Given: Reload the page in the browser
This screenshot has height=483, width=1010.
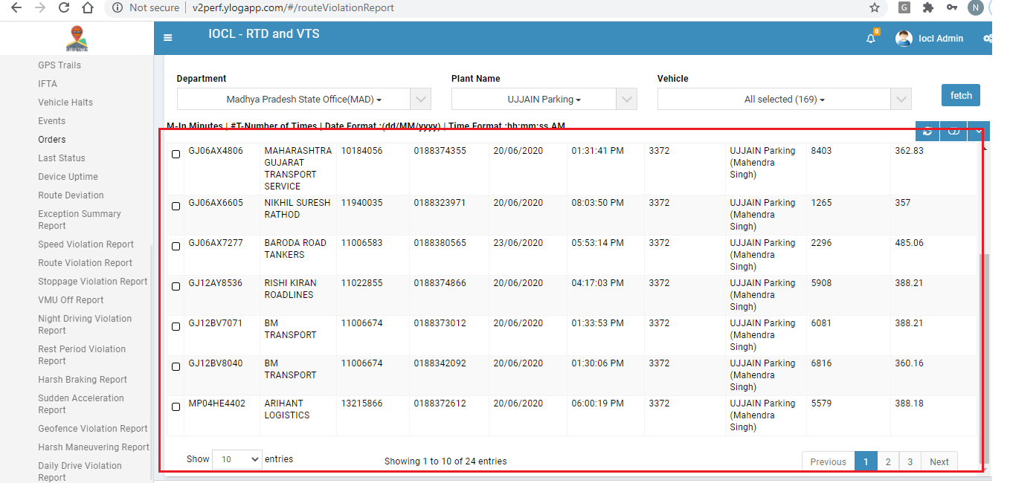Looking at the screenshot, I should click(x=64, y=7).
